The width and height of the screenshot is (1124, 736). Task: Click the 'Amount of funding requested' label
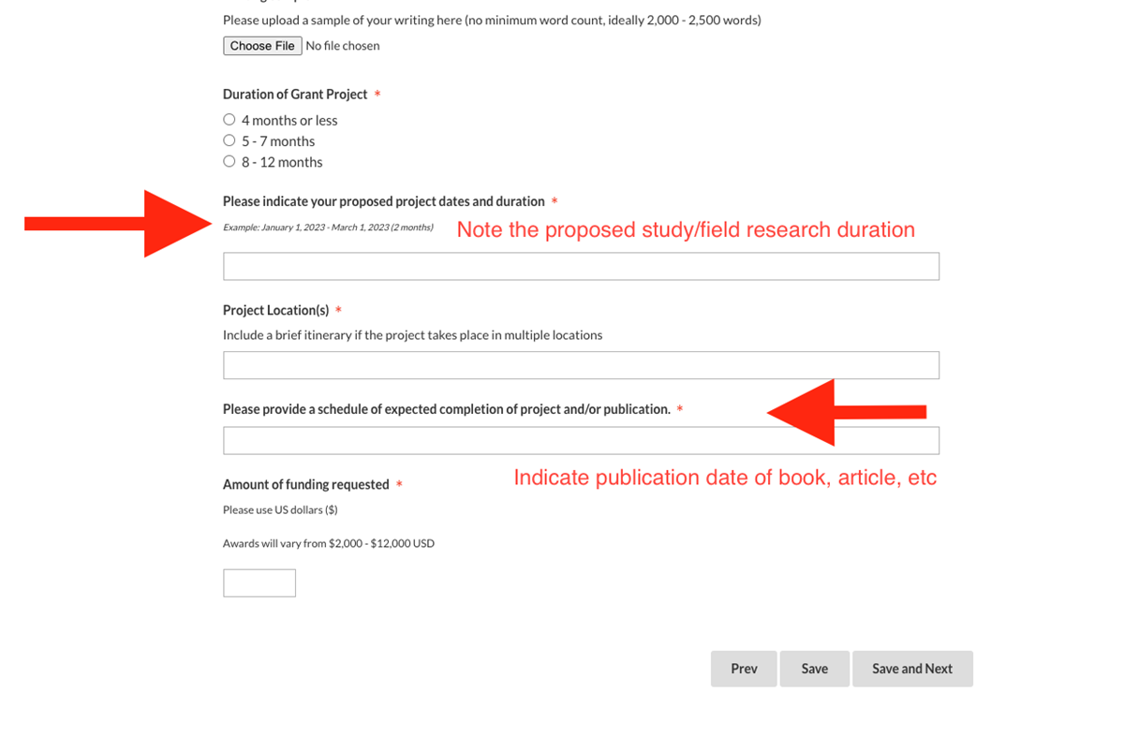click(x=305, y=484)
